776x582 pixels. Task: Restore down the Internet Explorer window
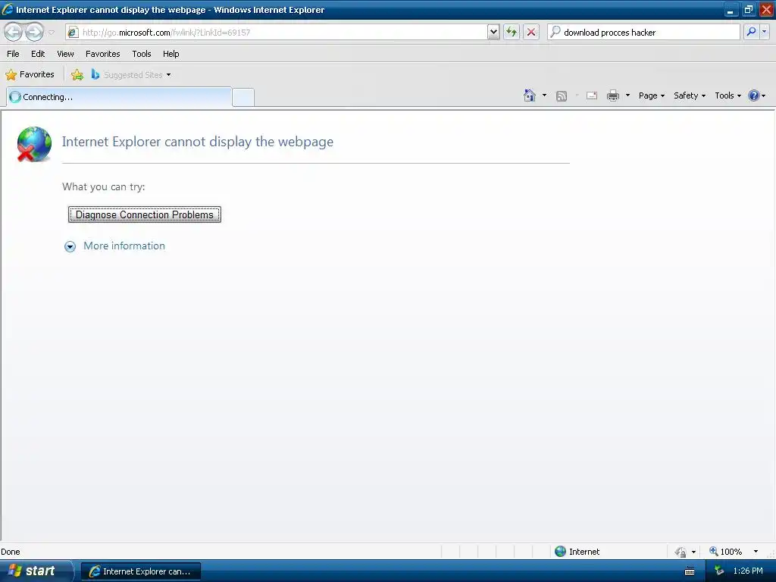click(x=748, y=9)
